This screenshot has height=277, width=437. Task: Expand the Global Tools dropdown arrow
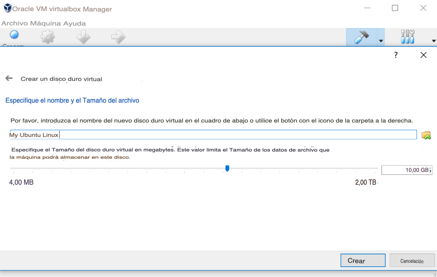coord(434,41)
